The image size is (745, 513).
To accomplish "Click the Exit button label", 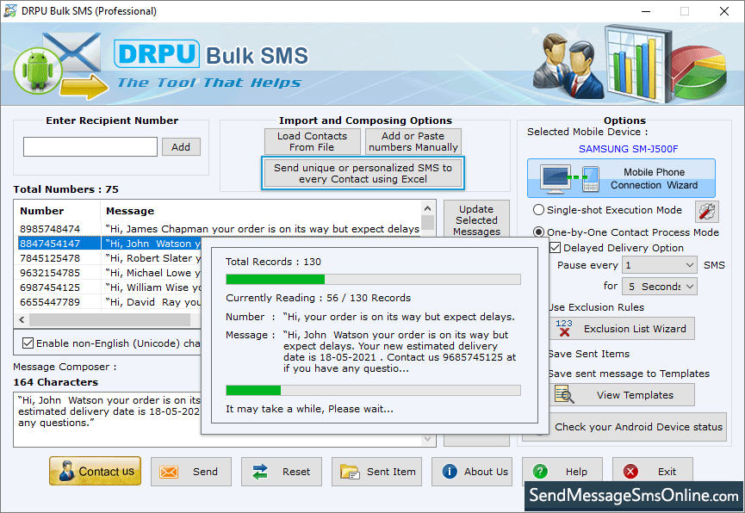I will click(x=667, y=472).
